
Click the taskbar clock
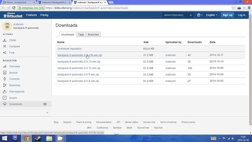pos(243,138)
